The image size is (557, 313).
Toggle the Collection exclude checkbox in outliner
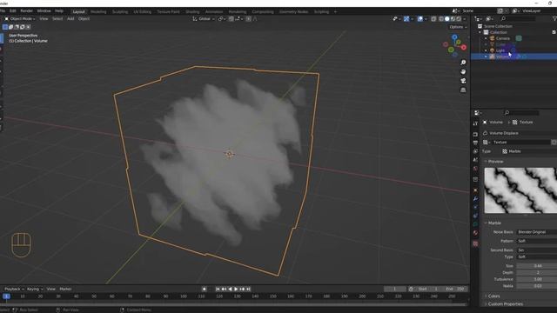click(554, 32)
